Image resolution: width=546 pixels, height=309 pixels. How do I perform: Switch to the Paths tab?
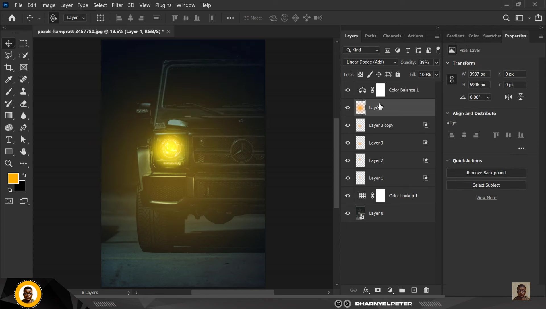370,36
